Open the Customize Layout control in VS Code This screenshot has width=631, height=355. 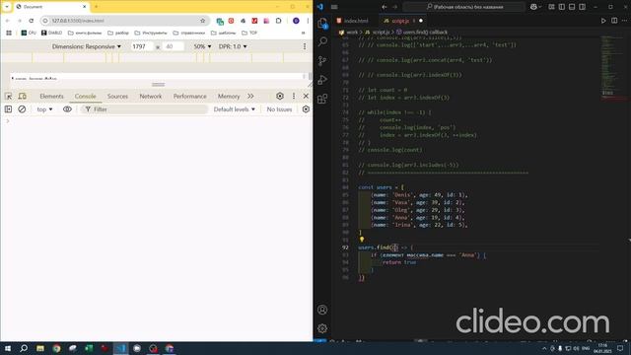(551, 7)
